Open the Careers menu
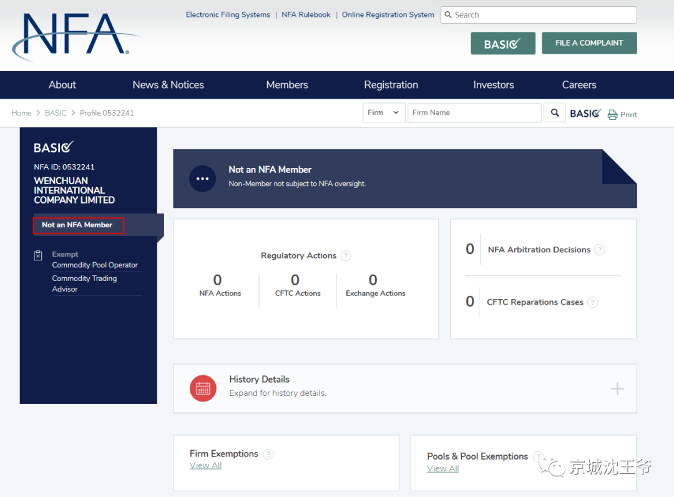 (579, 85)
